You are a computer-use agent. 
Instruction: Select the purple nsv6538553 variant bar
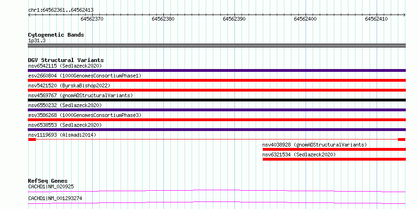[x=217, y=130]
